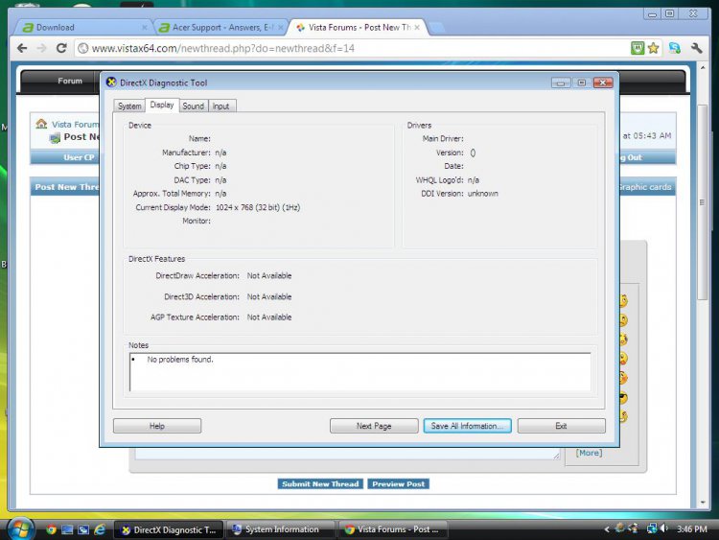Click the Next Page button
This screenshot has height=540, width=719.
pos(374,426)
